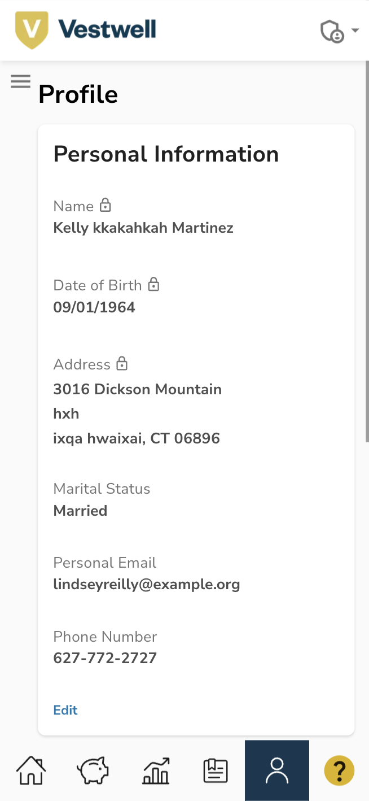Open the yellow help question mark
This screenshot has width=369, height=801.
coord(339,770)
